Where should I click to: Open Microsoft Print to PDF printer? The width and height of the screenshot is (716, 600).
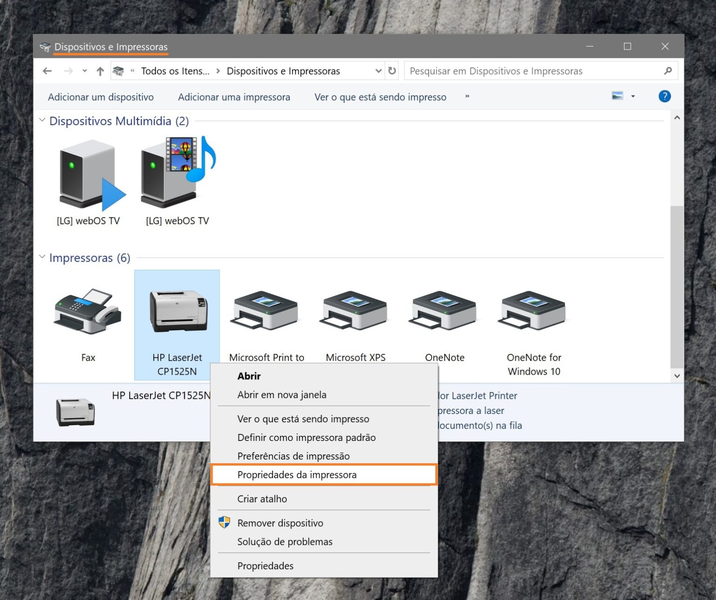264,310
